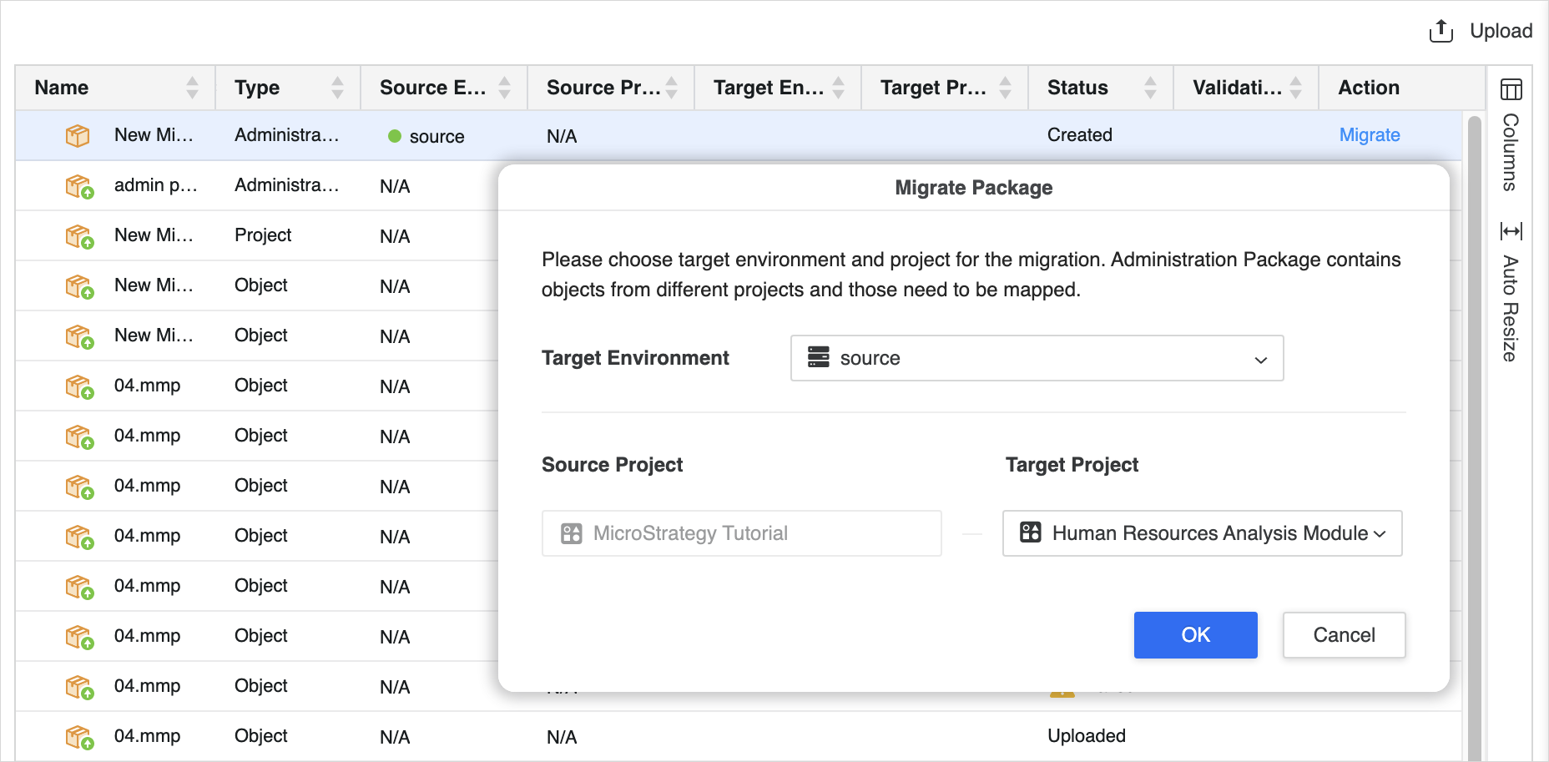This screenshot has width=1549, height=762.
Task: Click the Upload icon at top right
Action: pos(1441,32)
